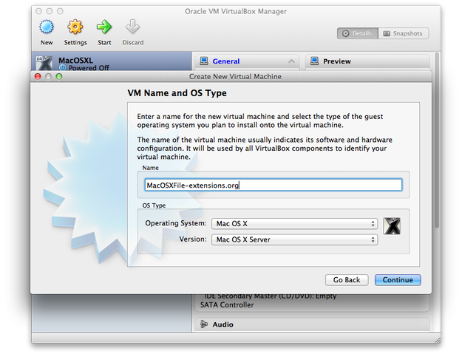Click the Powered Off status icon
Image resolution: width=462 pixels, height=354 pixels.
63,68
